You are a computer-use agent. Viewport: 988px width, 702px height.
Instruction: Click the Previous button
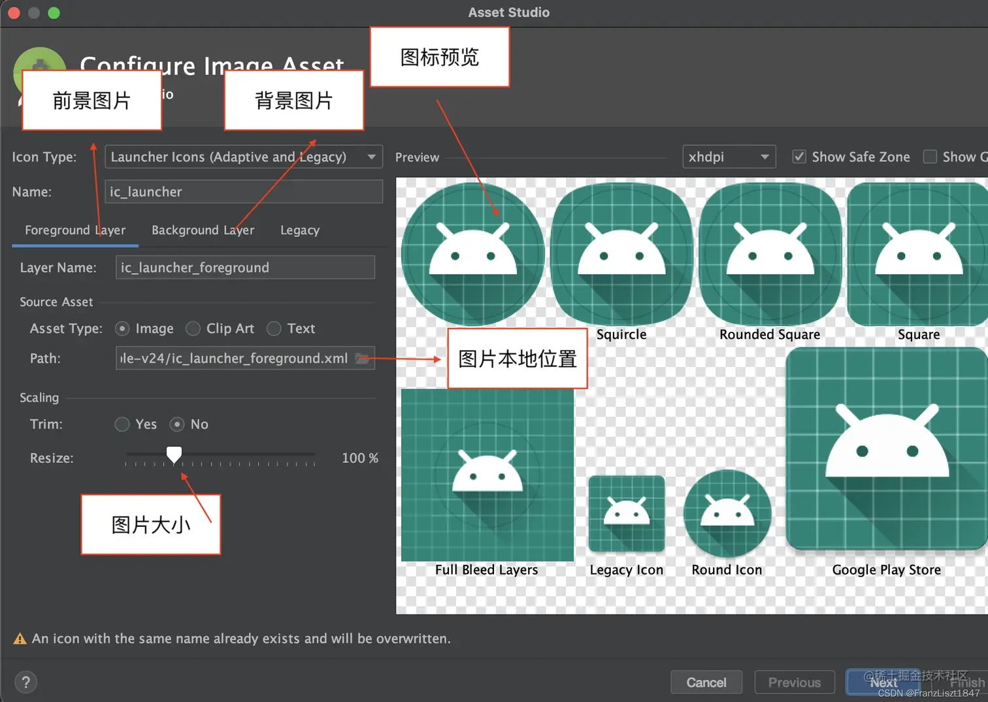tap(795, 682)
